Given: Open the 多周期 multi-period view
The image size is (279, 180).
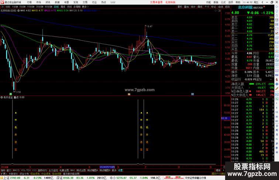Looking at the screenshot, I should click(77, 7).
